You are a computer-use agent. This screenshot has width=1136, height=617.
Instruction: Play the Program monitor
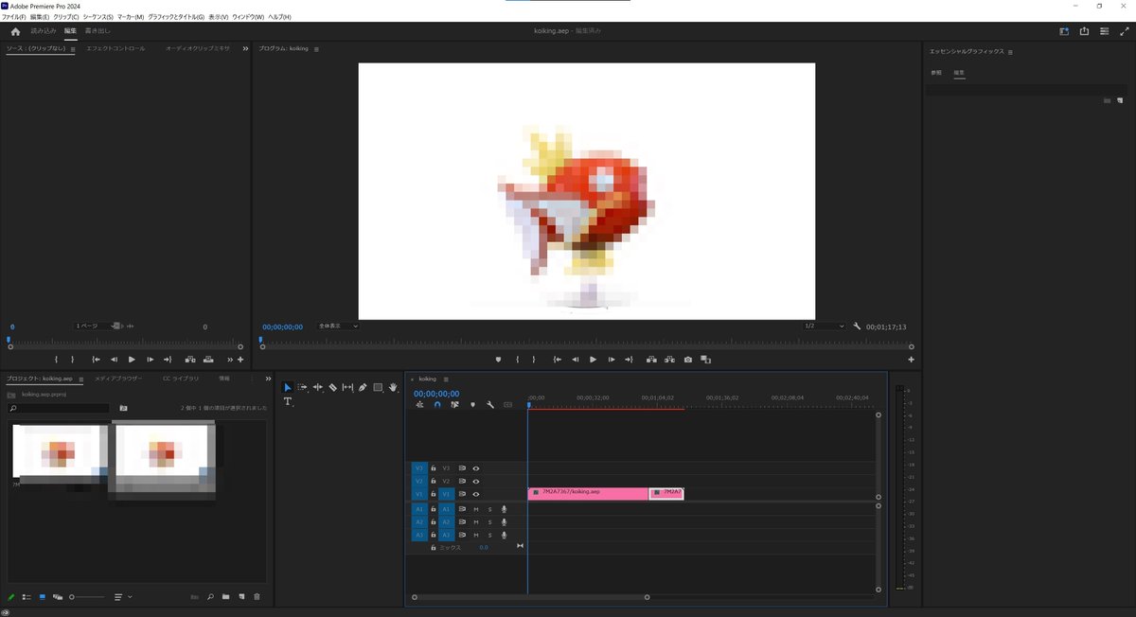pyautogui.click(x=593, y=360)
